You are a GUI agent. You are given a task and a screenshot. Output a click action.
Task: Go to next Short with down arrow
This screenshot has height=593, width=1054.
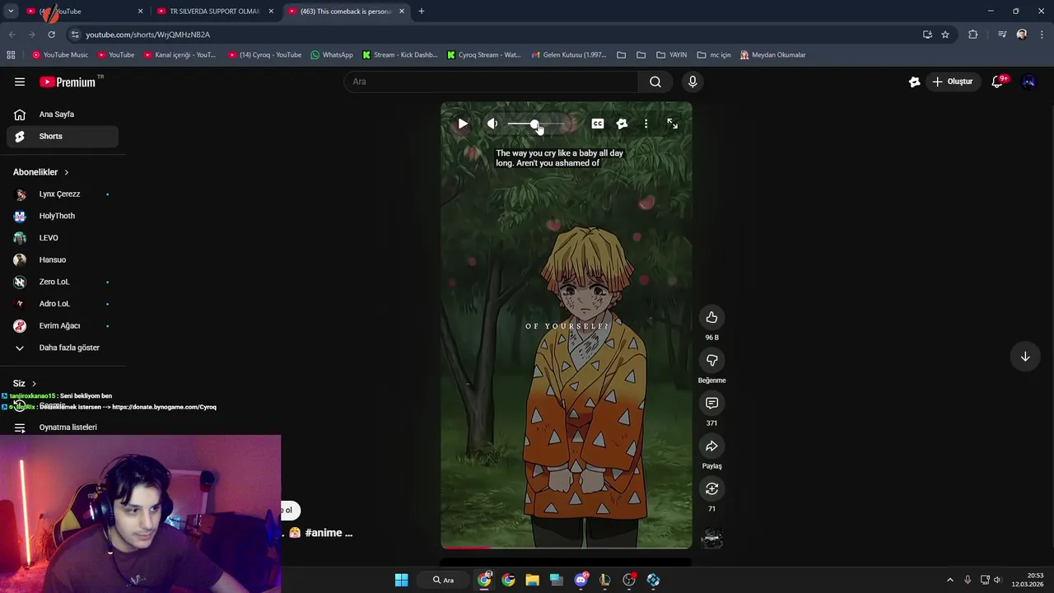point(1025,357)
